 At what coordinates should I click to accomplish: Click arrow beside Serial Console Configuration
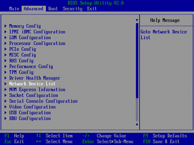[x=6, y=101]
